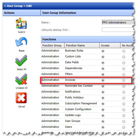The image size is (139, 139).
Task: Set No Access for Users function
Action: pos(124,127)
